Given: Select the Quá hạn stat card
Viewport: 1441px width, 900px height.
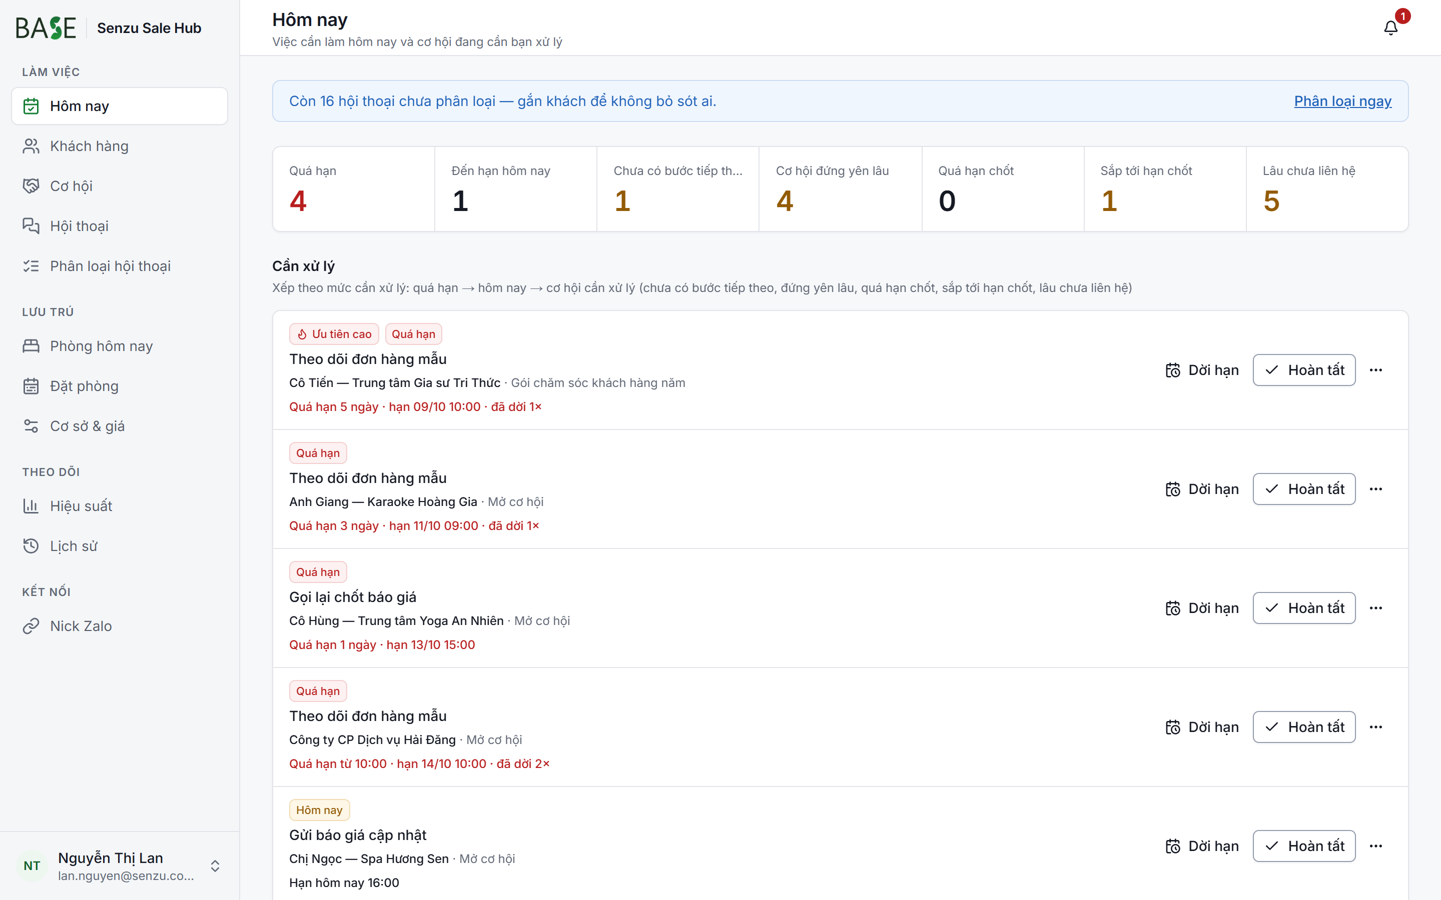Looking at the screenshot, I should click(354, 188).
